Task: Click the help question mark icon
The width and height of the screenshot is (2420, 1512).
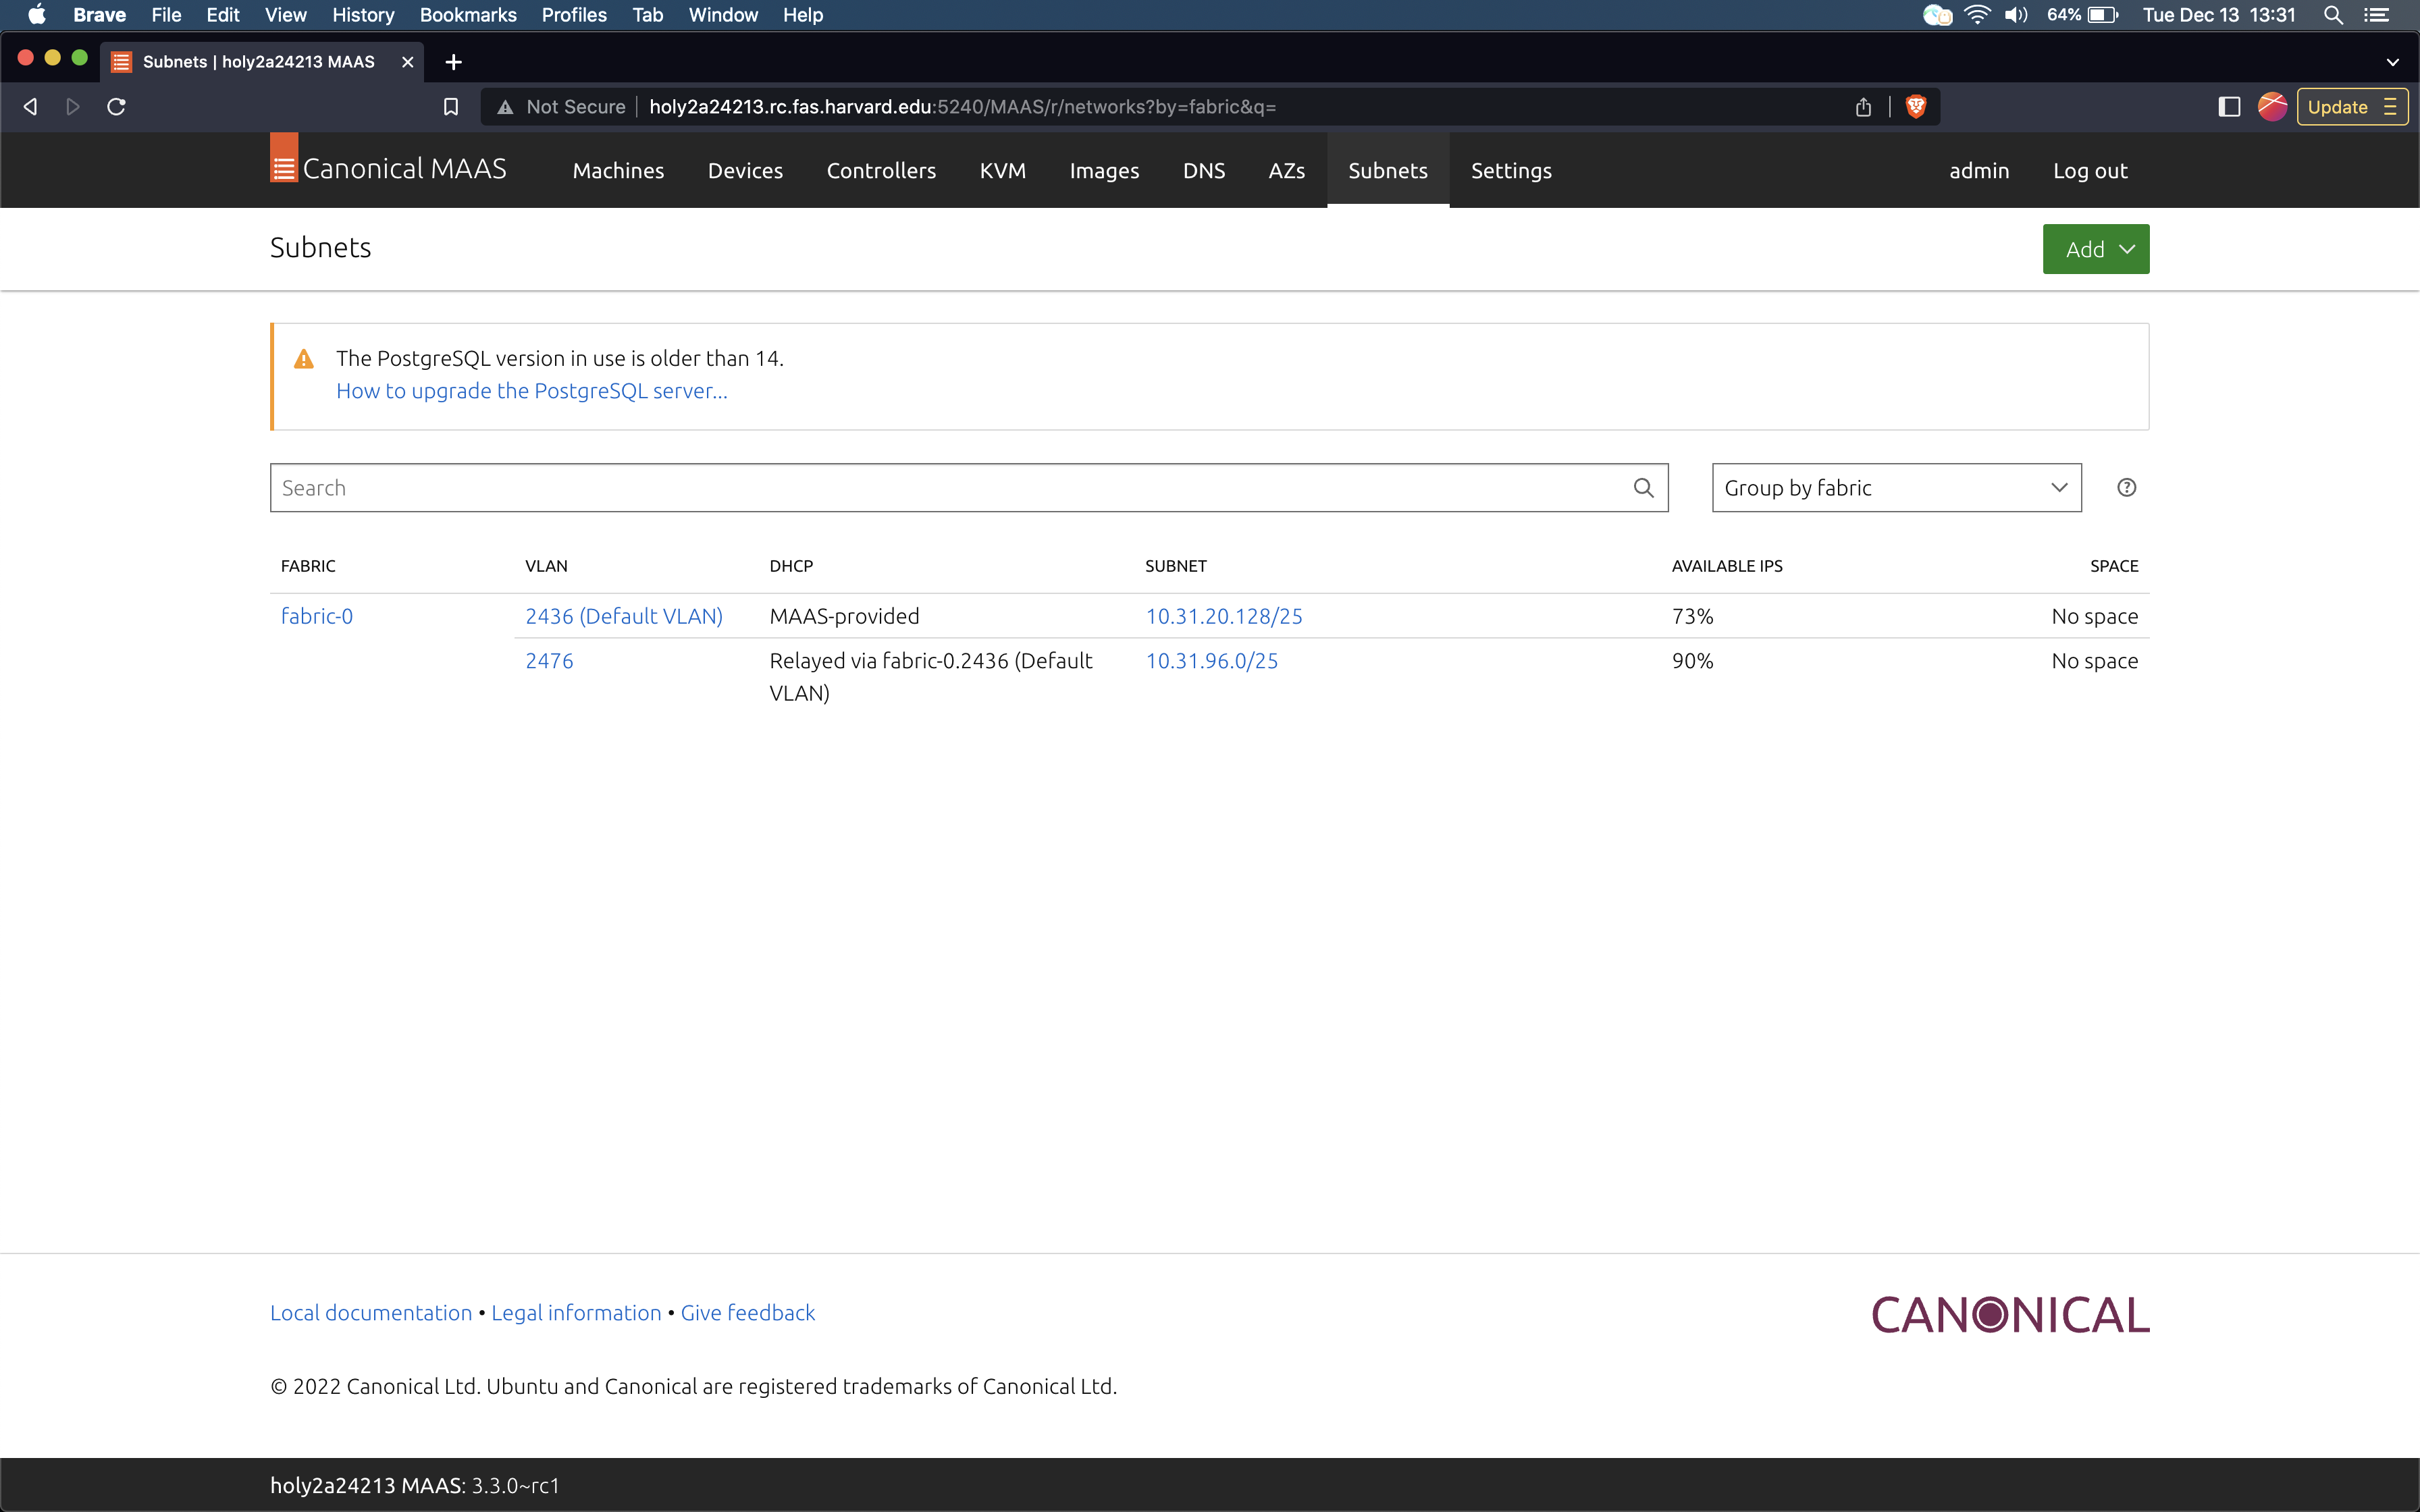Action: [2126, 488]
